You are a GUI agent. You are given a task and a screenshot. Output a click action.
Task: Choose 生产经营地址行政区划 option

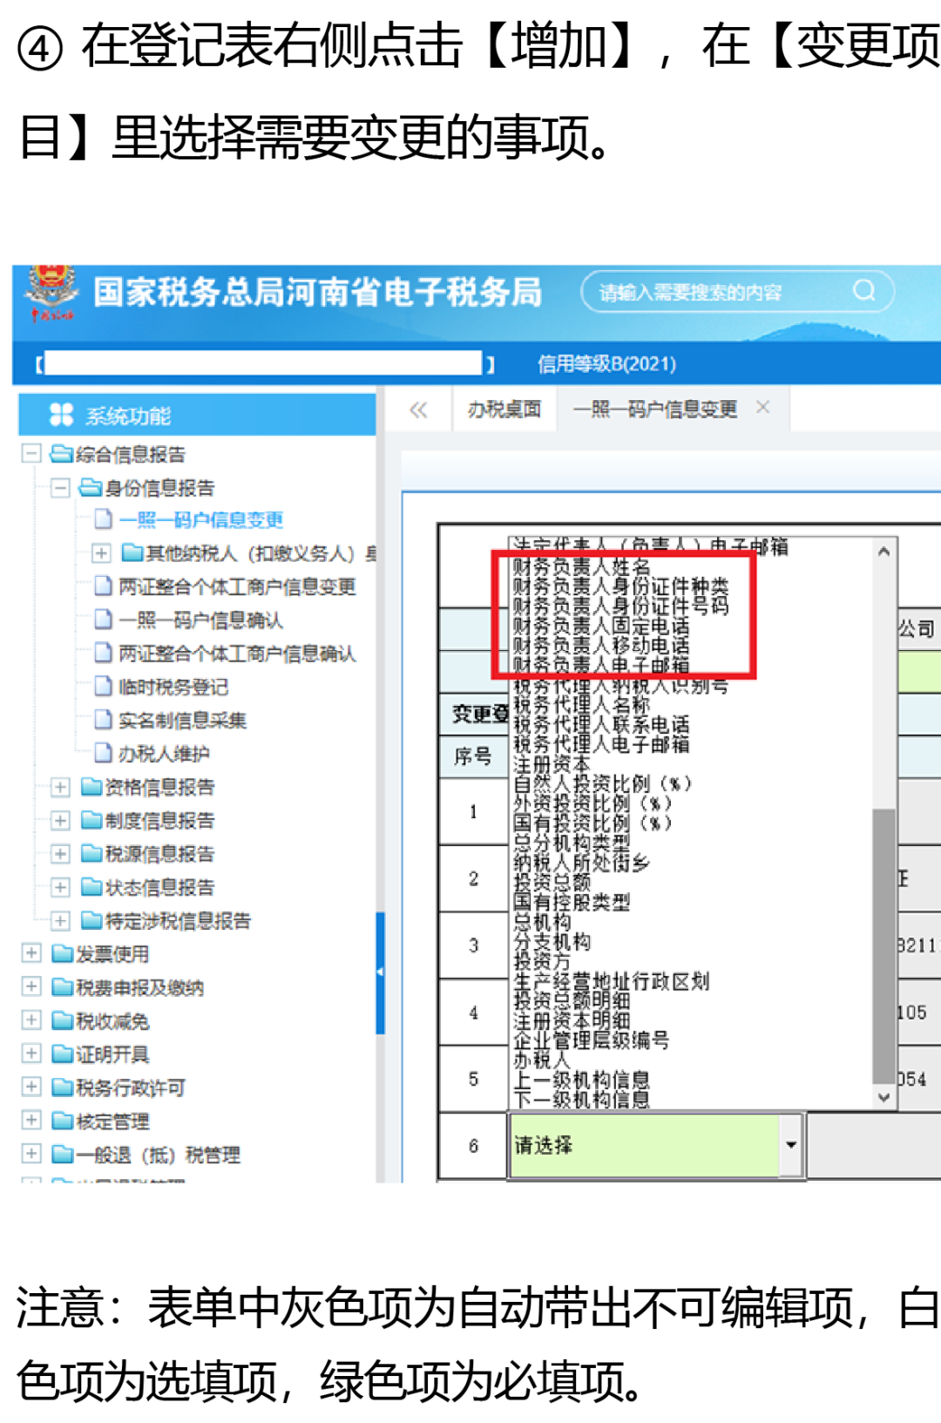[611, 981]
